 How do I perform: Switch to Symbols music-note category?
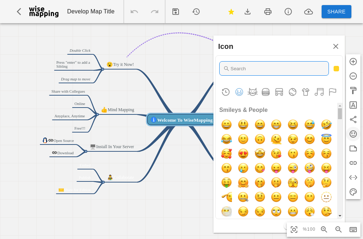[x=319, y=92]
